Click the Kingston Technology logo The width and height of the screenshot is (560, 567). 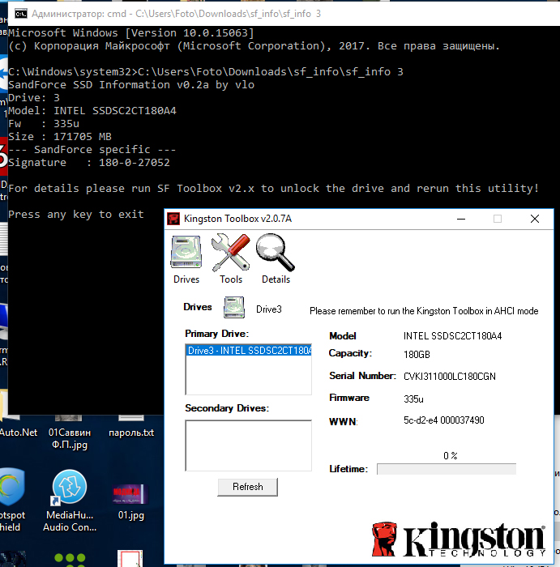click(x=459, y=539)
